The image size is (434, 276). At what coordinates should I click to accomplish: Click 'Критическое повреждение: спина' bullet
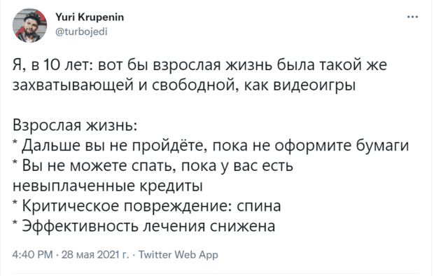click(x=147, y=206)
